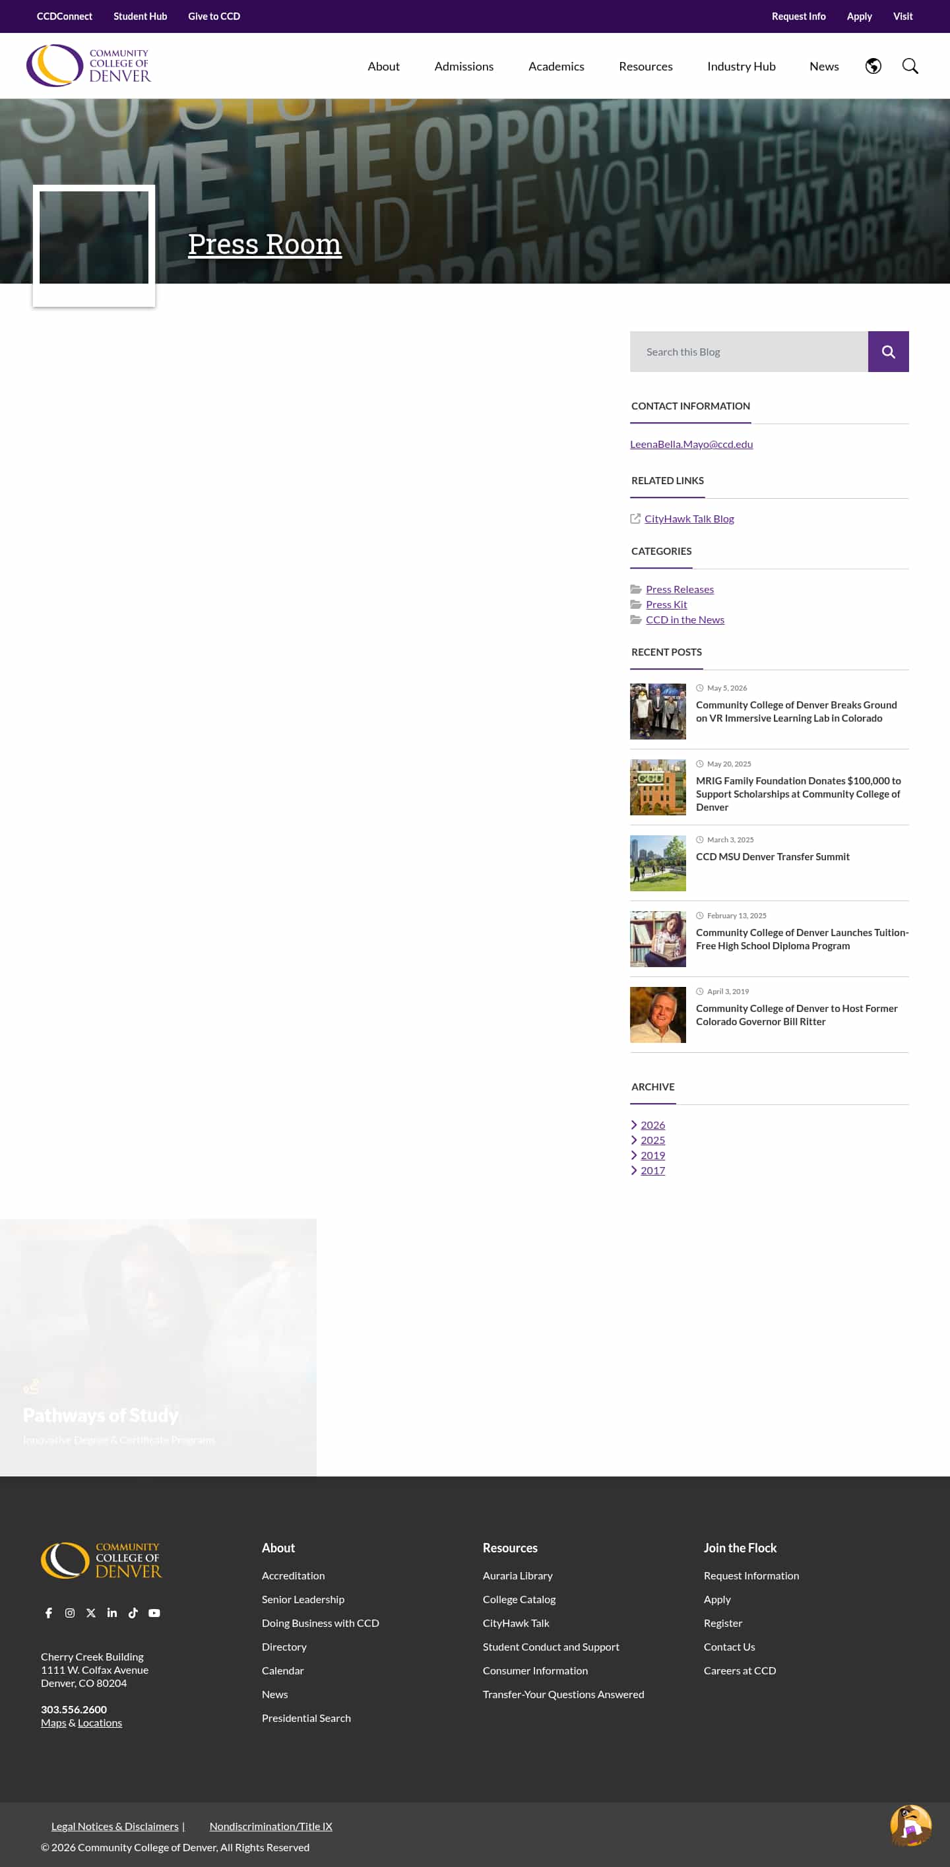The height and width of the screenshot is (1867, 950).
Task: Open Presidential Search footer link
Action: [x=307, y=1719]
